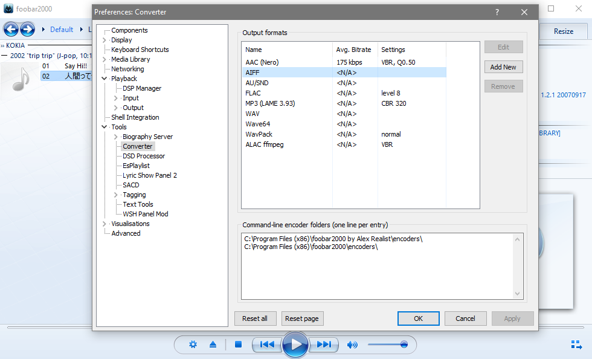Screen dimensions: 592x359
Task: Click the gear settings icon
Action: click(x=193, y=344)
